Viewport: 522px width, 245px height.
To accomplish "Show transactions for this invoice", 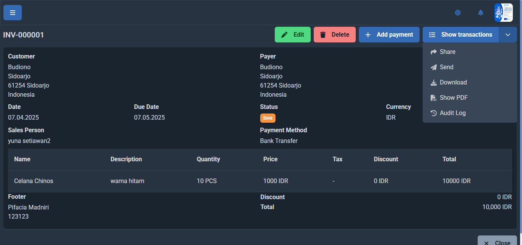I will pos(460,35).
